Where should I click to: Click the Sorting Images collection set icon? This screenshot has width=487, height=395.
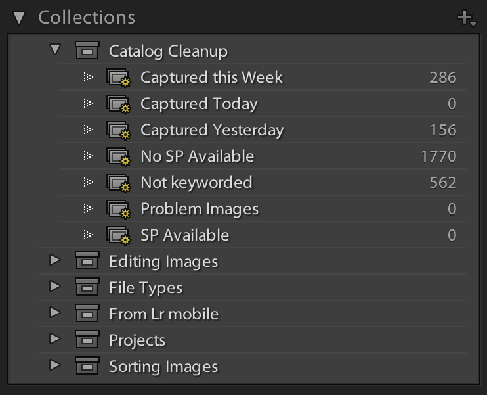[87, 367]
